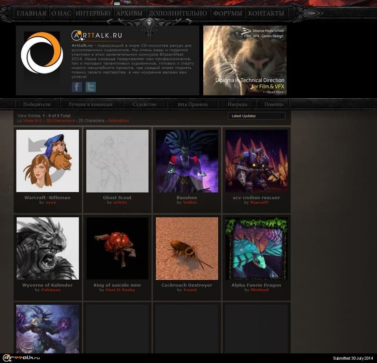Image resolution: width=377 pixels, height=363 pixels.
Task: Open the author link under Wyverns of Kalimdor
Action: tap(51, 290)
